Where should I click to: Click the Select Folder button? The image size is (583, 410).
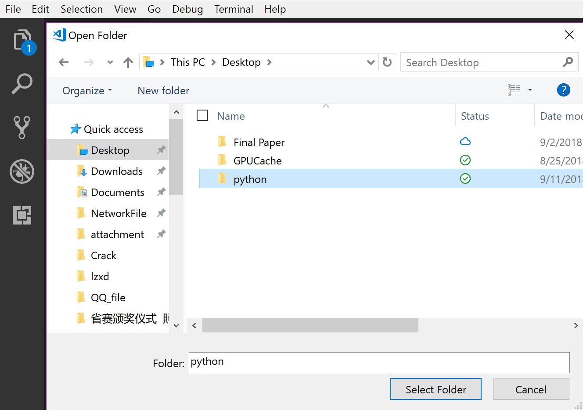pyautogui.click(x=436, y=389)
